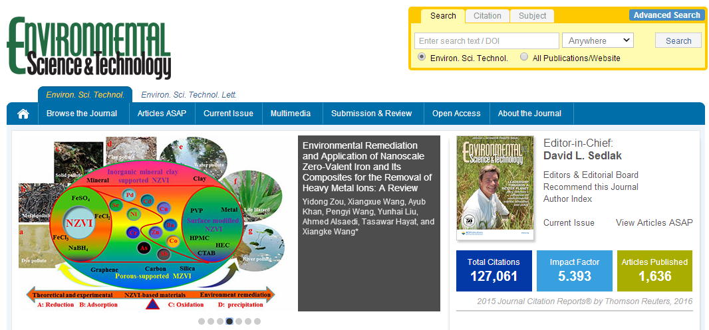Select the Environ. Sci. Technol. Lett. tab
Viewport: 709px width, 330px height.
pos(189,95)
